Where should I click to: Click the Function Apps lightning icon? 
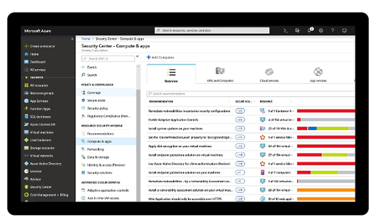(26, 109)
